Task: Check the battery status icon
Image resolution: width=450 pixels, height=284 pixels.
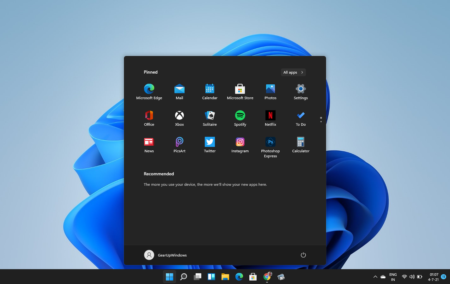Action: 420,277
